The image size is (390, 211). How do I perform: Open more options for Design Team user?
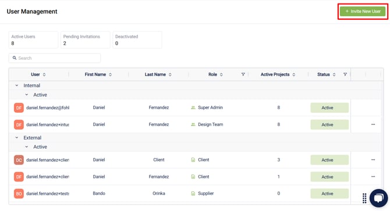pos(373,124)
